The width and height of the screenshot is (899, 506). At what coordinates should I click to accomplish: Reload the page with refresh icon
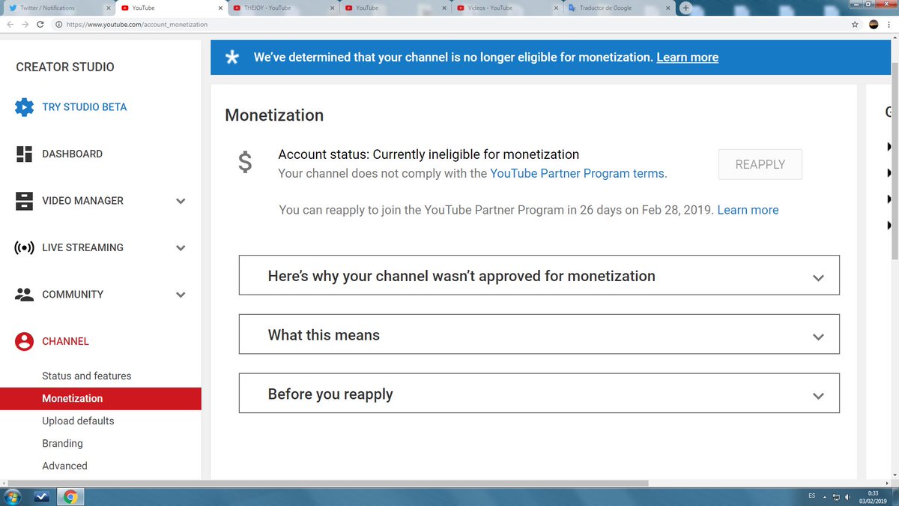tap(42, 24)
